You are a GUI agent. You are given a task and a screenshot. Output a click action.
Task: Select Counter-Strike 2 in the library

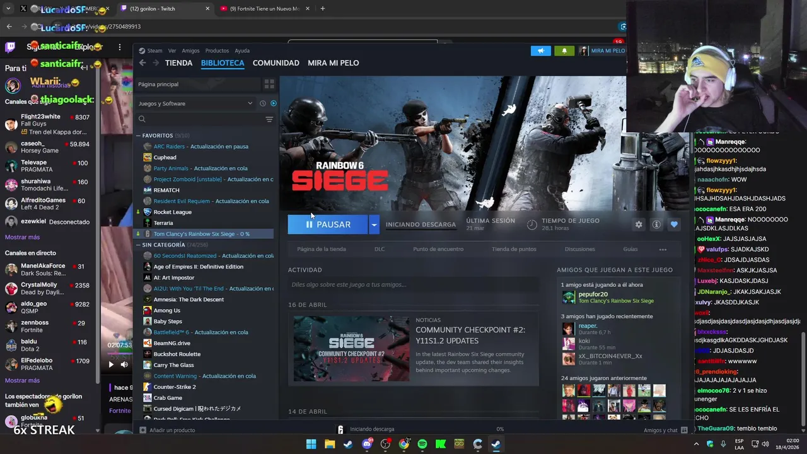coord(175,387)
